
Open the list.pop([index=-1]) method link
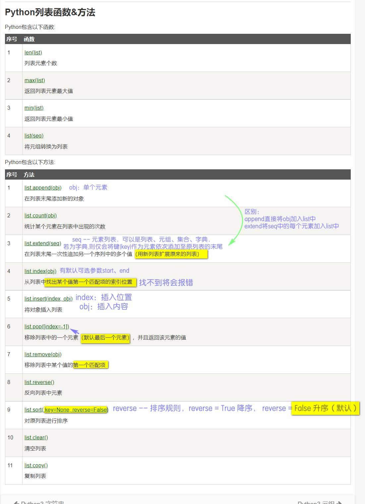47,326
